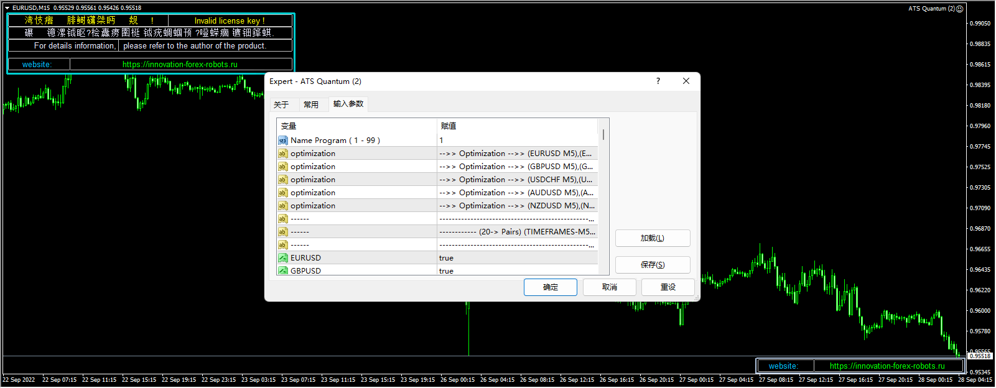
Task: Click the parameter list vertical scrollbar thumb
Action: click(x=603, y=134)
